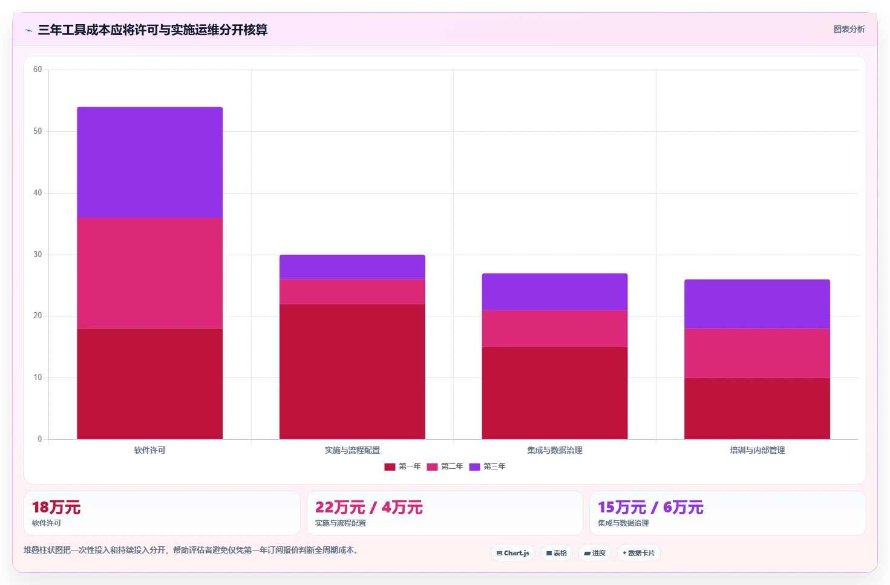Click the 培训与内部管理 third-year purple segment
The image size is (890, 585).
pos(757,304)
